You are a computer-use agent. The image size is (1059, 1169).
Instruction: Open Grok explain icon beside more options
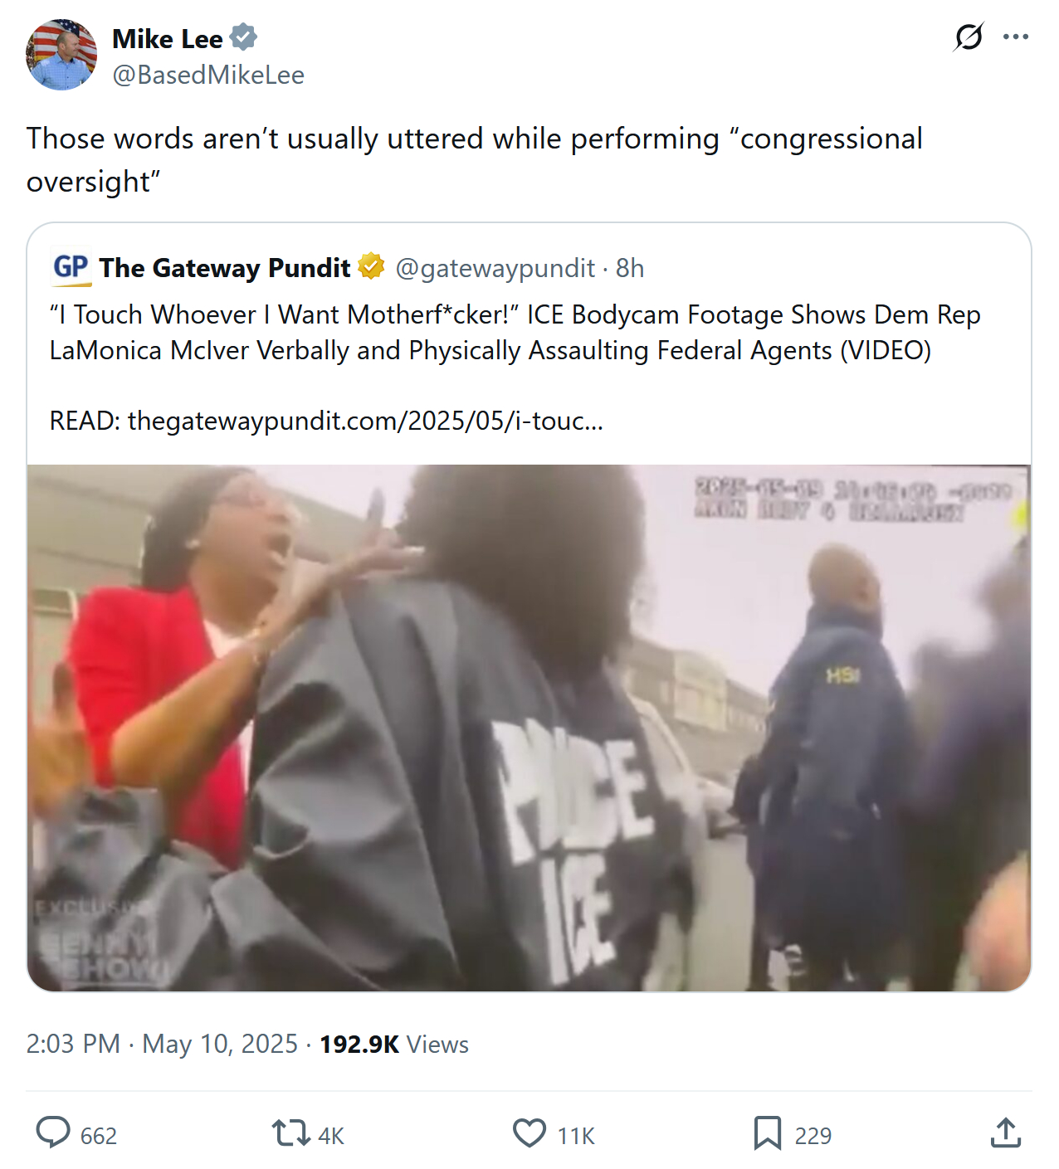(969, 37)
